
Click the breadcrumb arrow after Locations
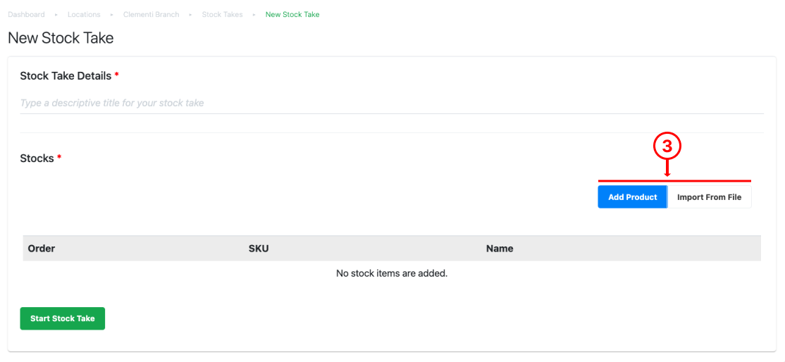click(x=112, y=14)
